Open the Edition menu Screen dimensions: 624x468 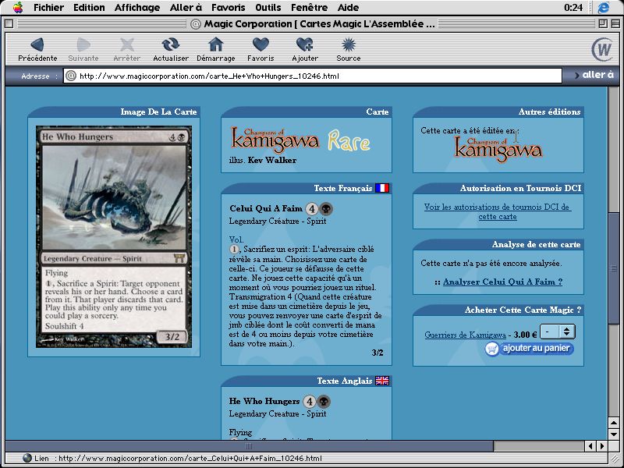(x=89, y=7)
